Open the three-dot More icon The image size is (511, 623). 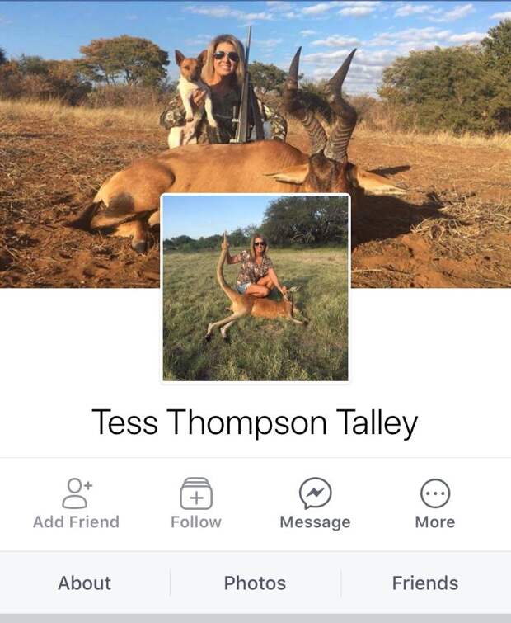click(x=435, y=493)
